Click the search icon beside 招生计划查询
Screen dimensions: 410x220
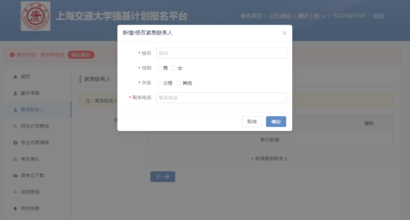point(15,126)
